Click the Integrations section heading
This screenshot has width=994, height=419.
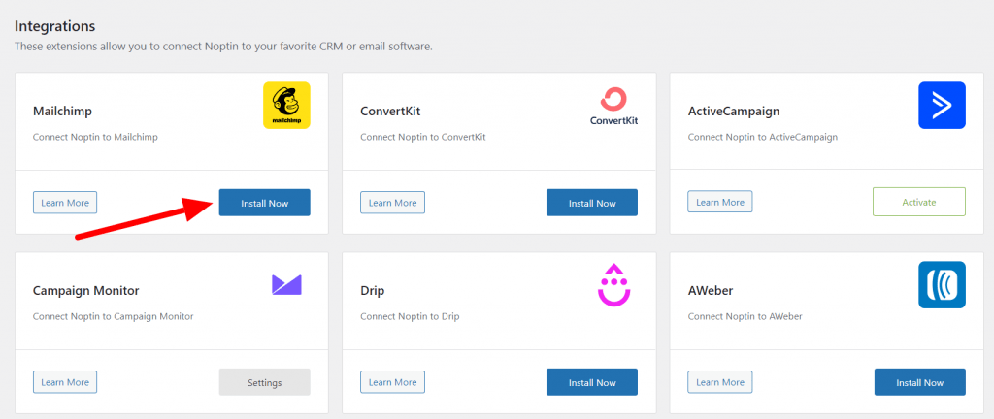pos(54,26)
